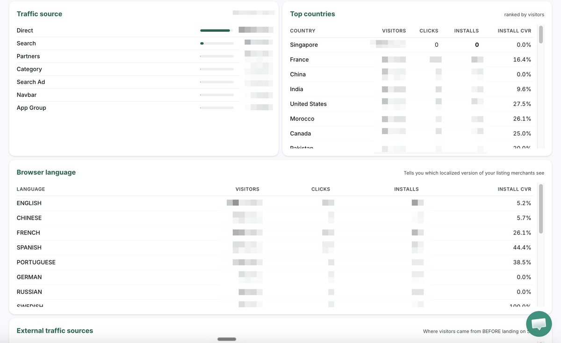561x343 pixels.
Task: Click the External traffic sources heading
Action: pyautogui.click(x=55, y=331)
